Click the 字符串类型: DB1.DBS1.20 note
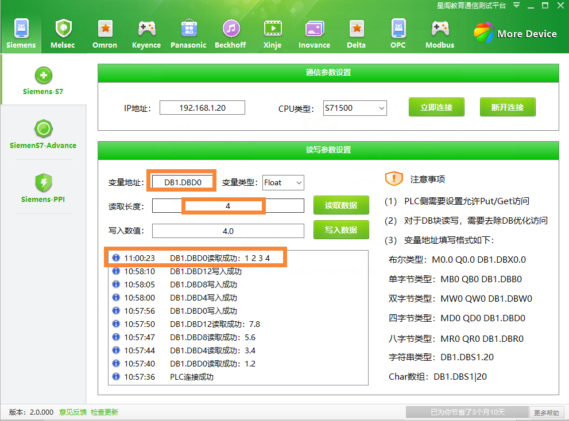This screenshot has width=569, height=421. point(441,357)
